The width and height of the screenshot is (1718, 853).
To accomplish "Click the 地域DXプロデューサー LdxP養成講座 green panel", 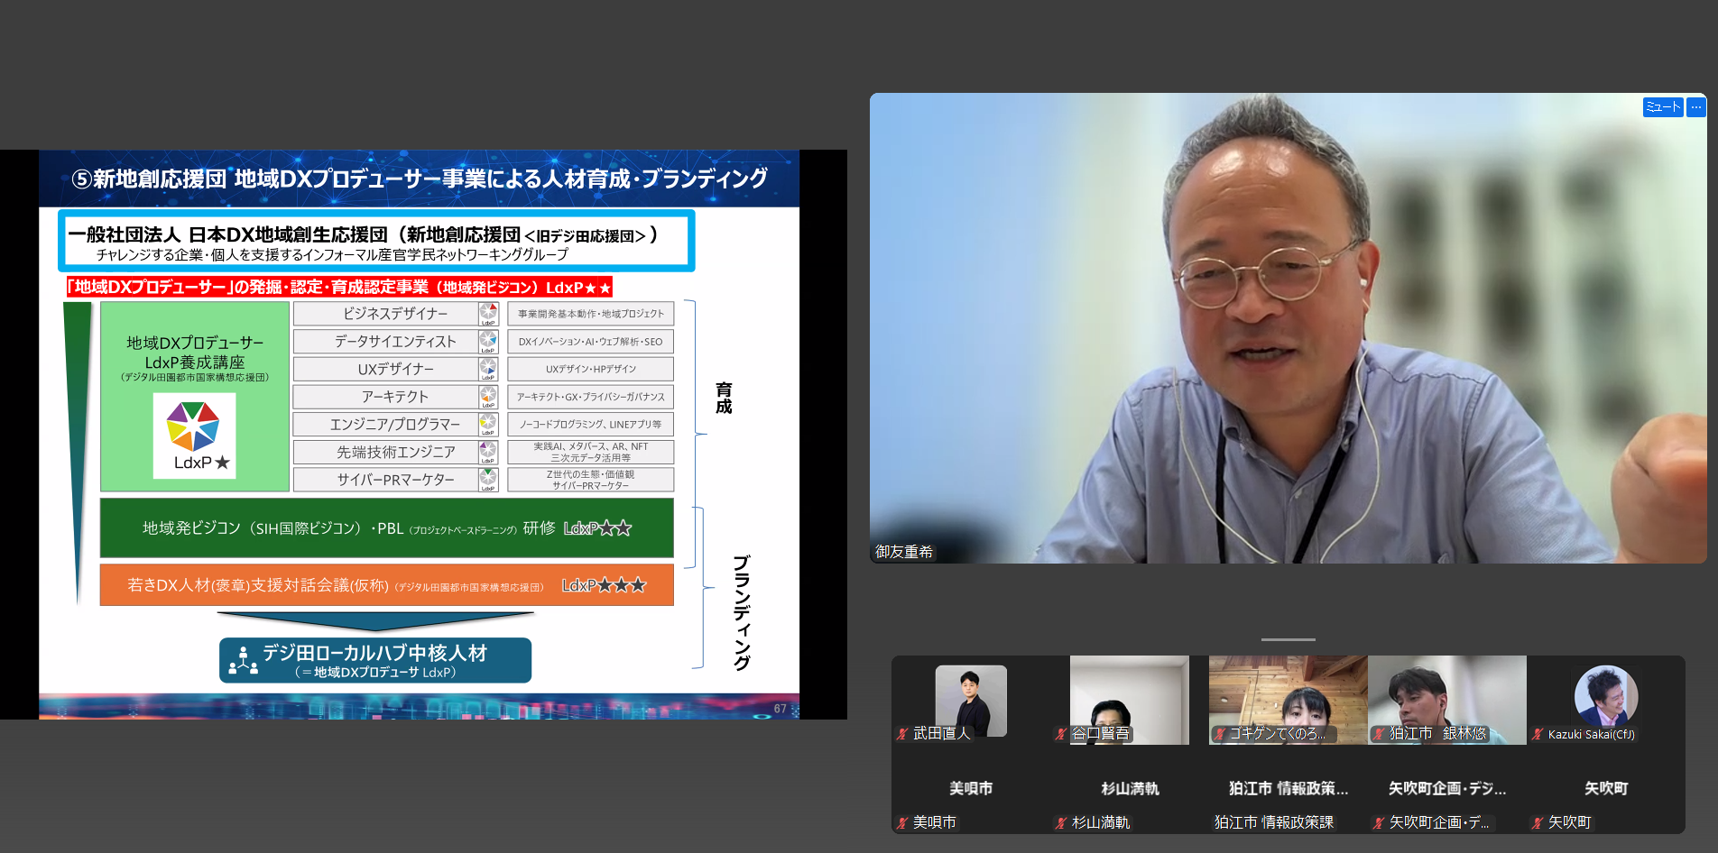I will 195,397.
